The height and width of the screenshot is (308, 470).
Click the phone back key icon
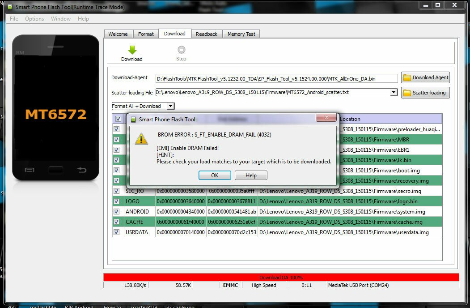[81, 170]
